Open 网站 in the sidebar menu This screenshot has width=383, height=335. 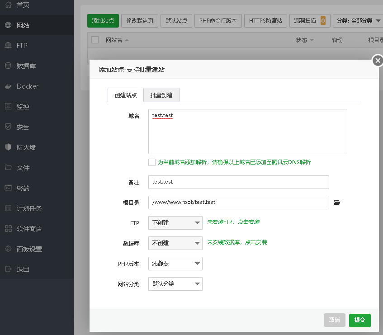(x=37, y=25)
